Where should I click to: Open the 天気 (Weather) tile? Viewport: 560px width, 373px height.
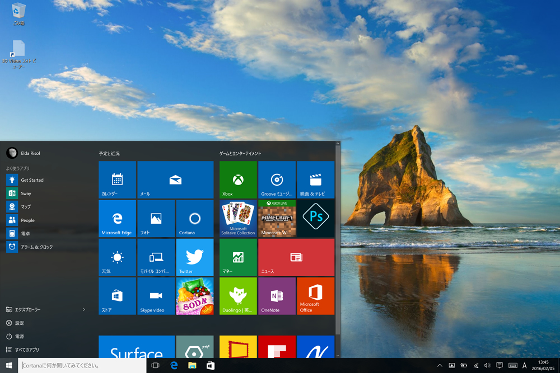[x=117, y=257]
